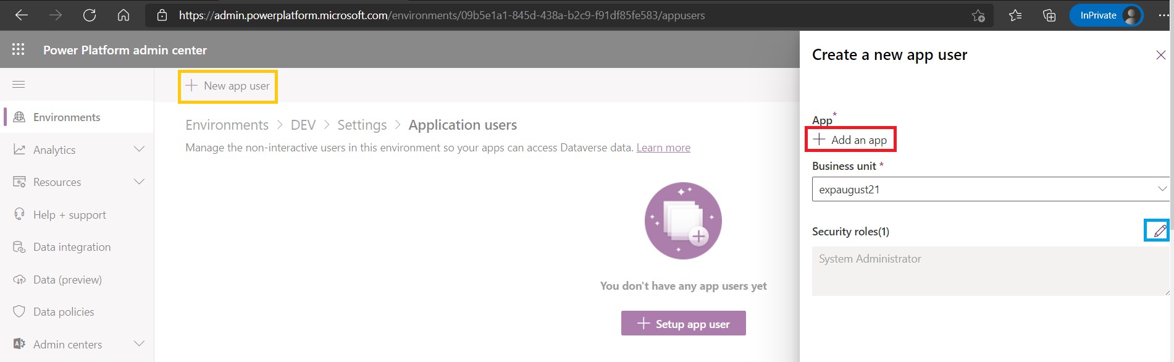This screenshot has height=362, width=1174.
Task: Close the Create a new app user panel
Action: [x=1160, y=55]
